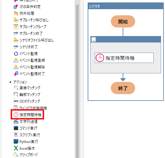Click the clock icon in the 指定時間待機 node

click(100, 58)
